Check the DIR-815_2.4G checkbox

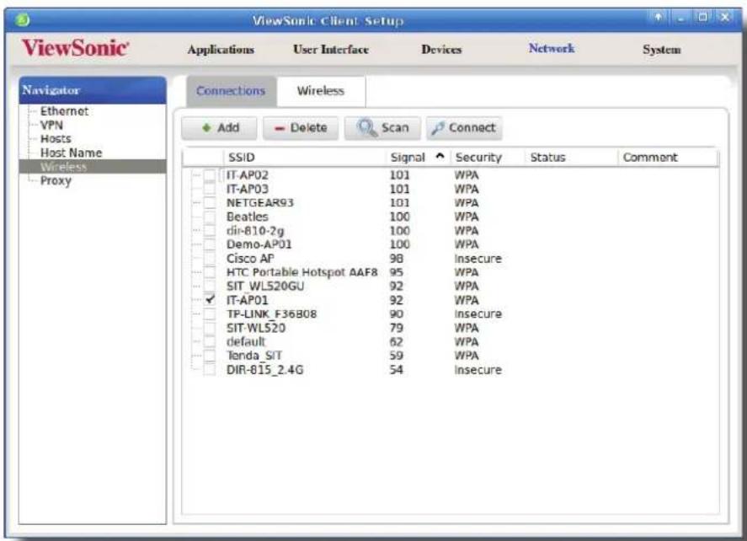(210, 370)
